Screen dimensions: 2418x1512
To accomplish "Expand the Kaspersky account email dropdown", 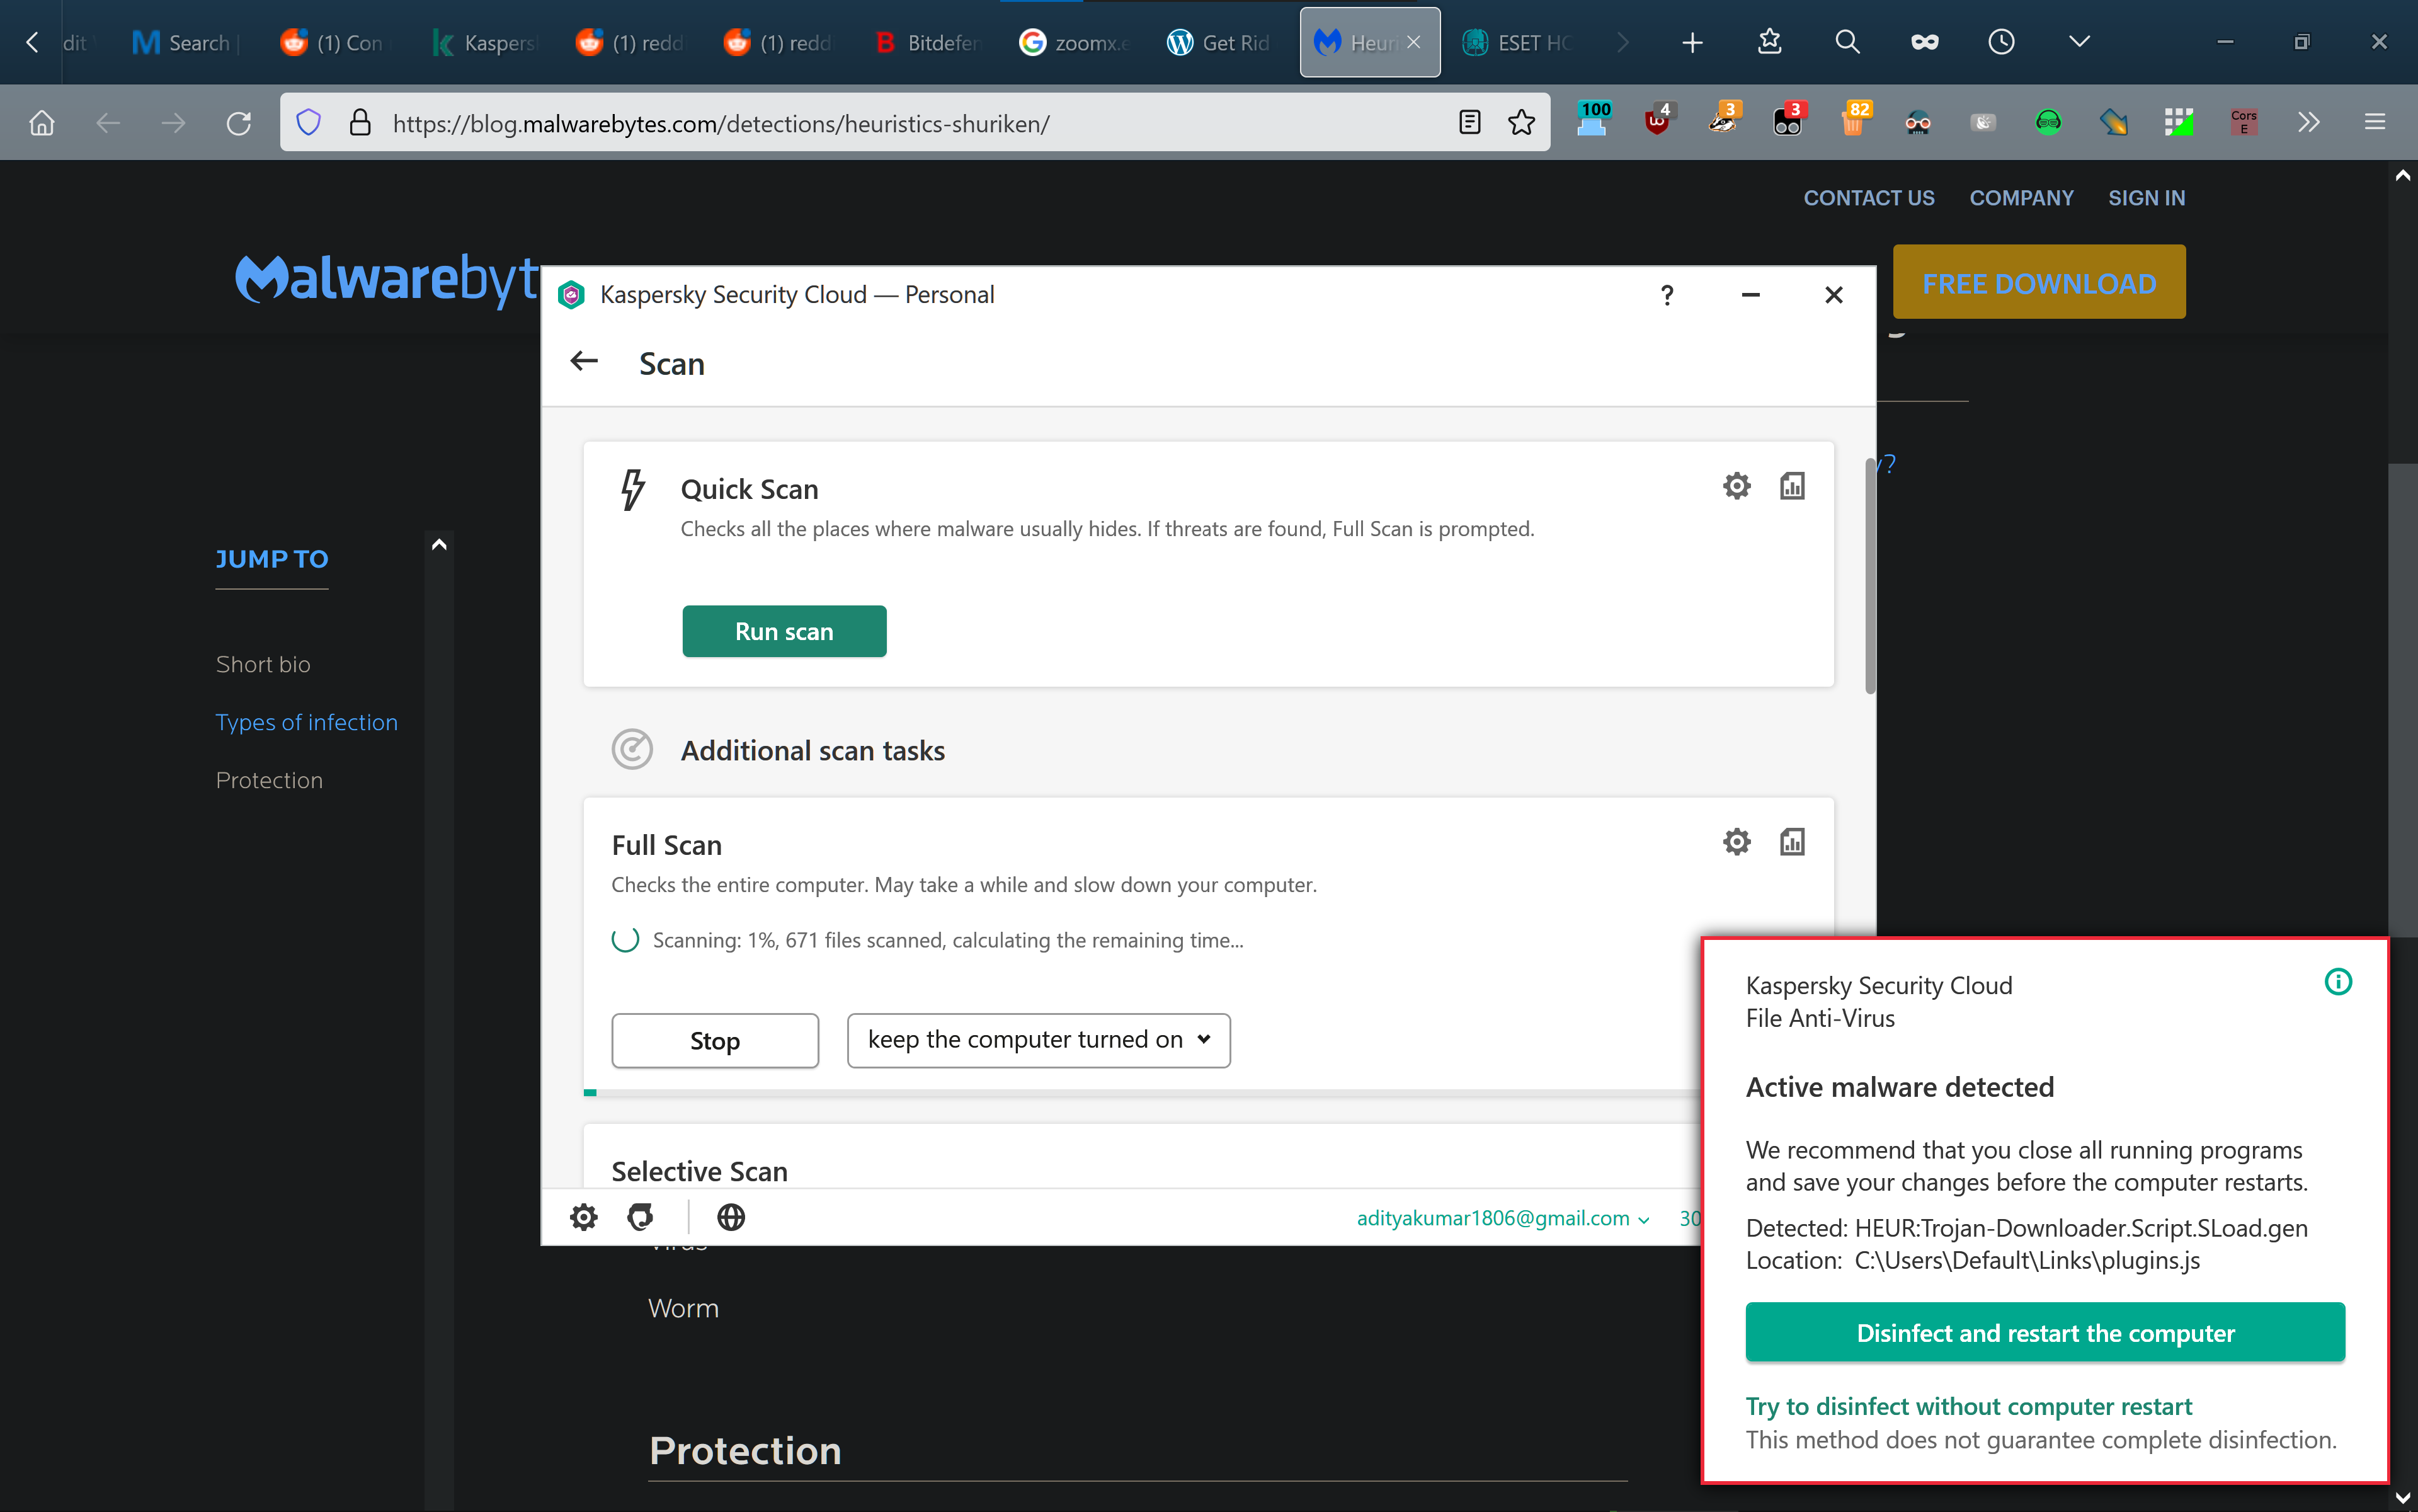I will coord(1502,1218).
